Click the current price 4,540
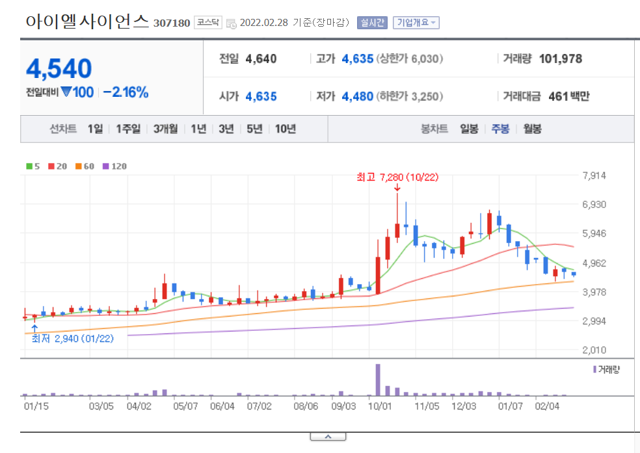The width and height of the screenshot is (640, 453). 59,68
